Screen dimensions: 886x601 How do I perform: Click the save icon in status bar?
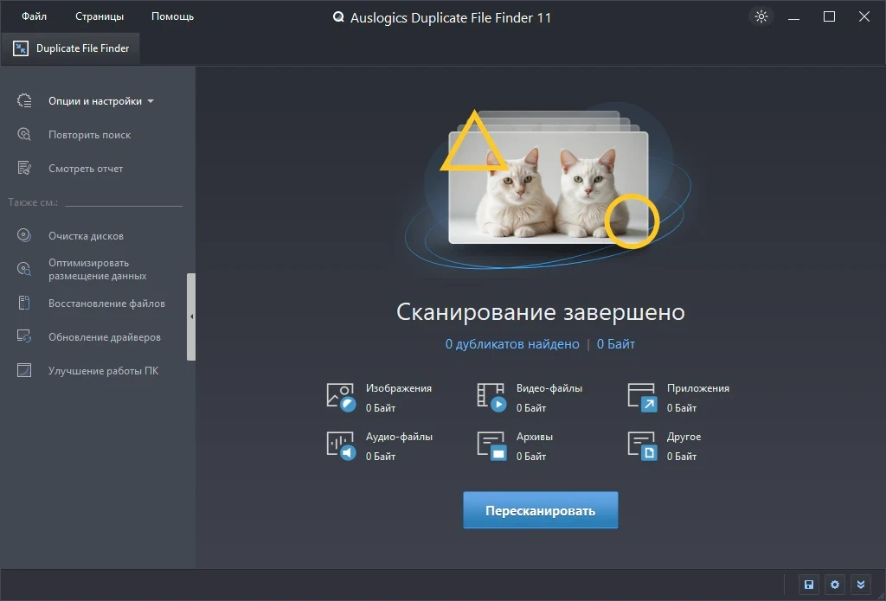click(809, 585)
